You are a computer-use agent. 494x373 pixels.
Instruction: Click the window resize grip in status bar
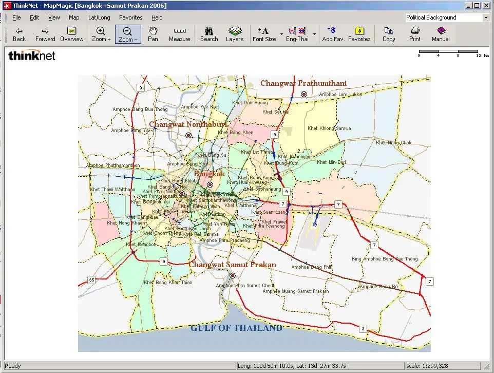coord(486,366)
